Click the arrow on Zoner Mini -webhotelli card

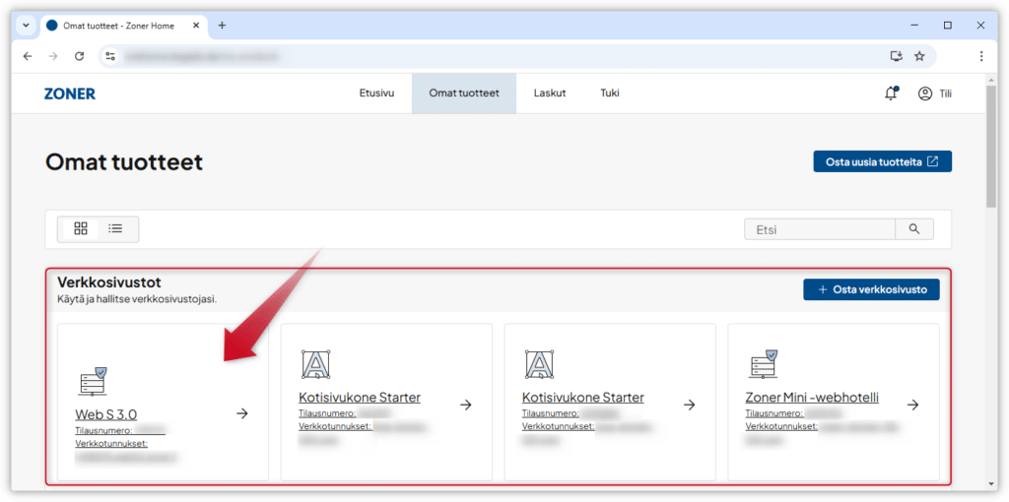point(913,405)
